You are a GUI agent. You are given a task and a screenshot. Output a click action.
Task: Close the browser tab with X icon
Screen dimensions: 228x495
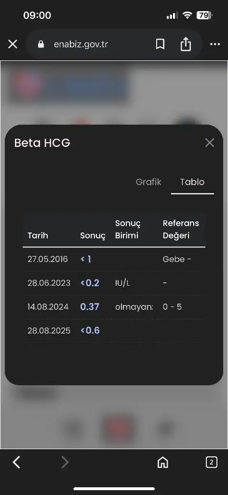pos(13,44)
